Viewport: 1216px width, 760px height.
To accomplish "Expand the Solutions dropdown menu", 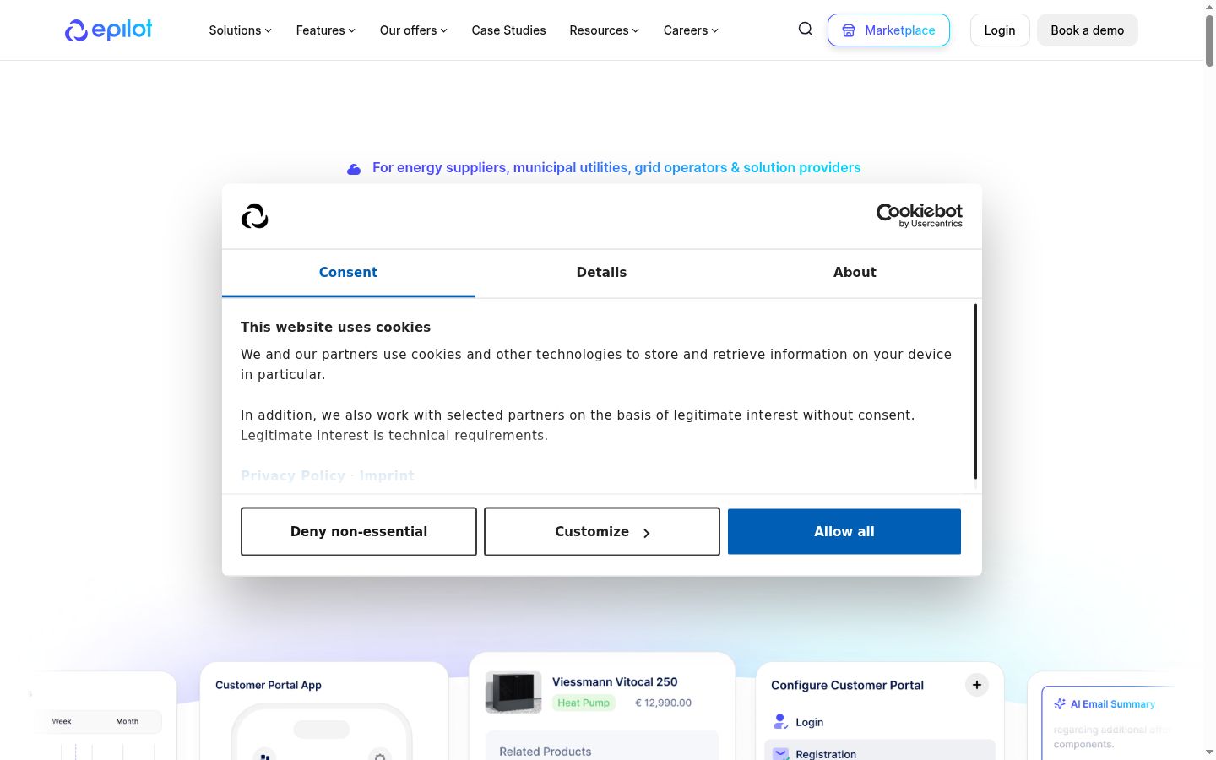I will [241, 30].
